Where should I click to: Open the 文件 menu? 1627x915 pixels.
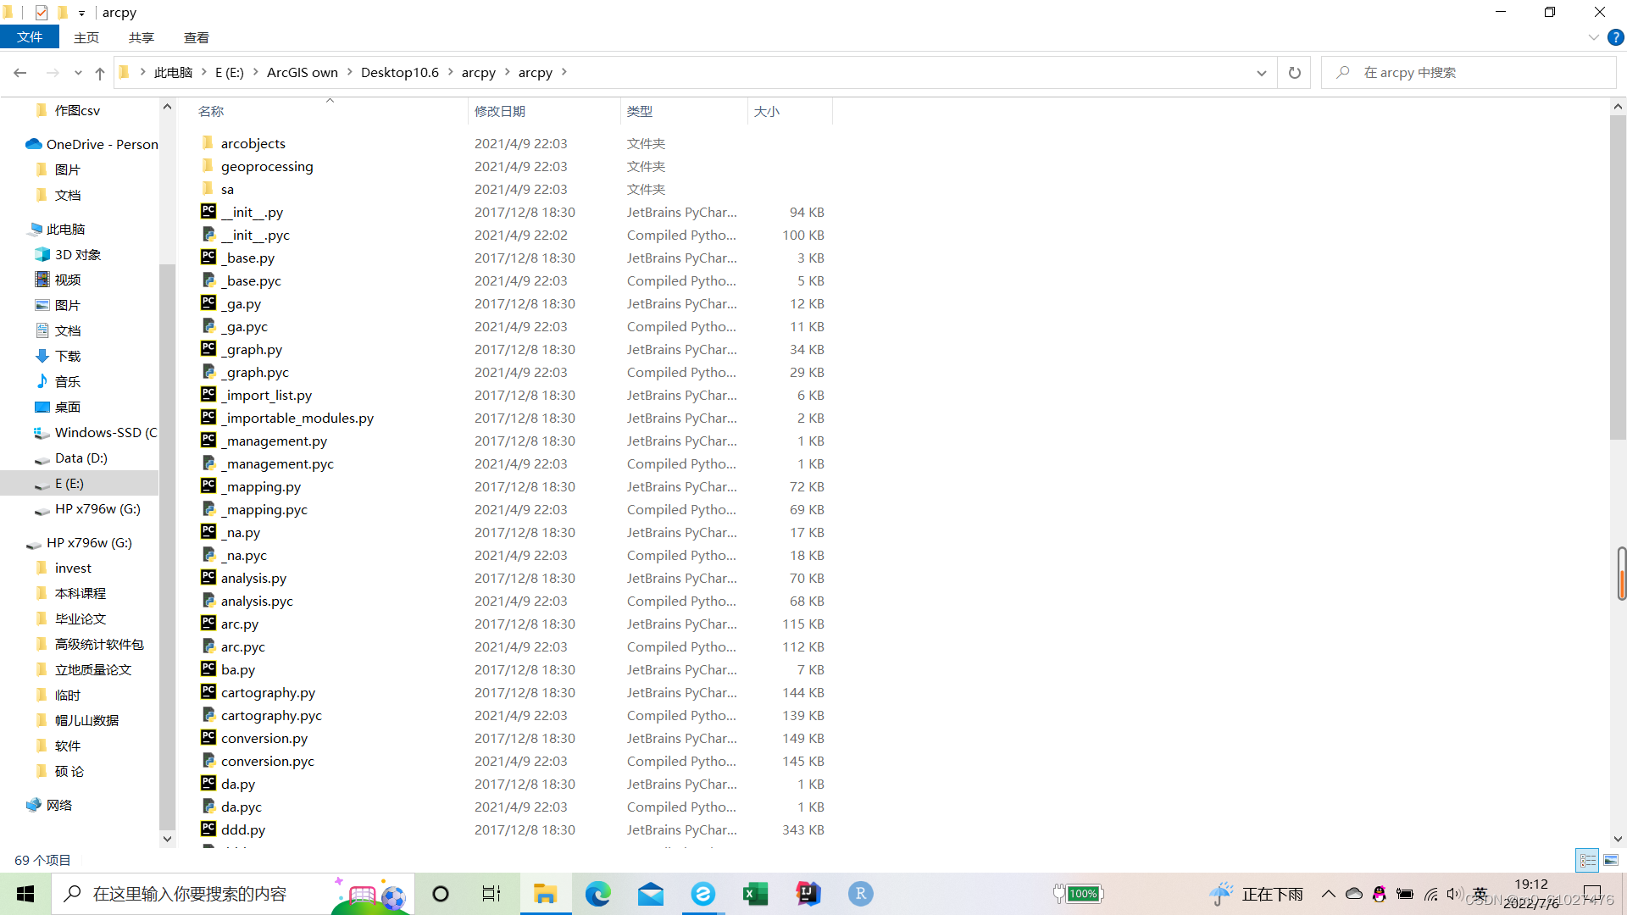pos(30,37)
